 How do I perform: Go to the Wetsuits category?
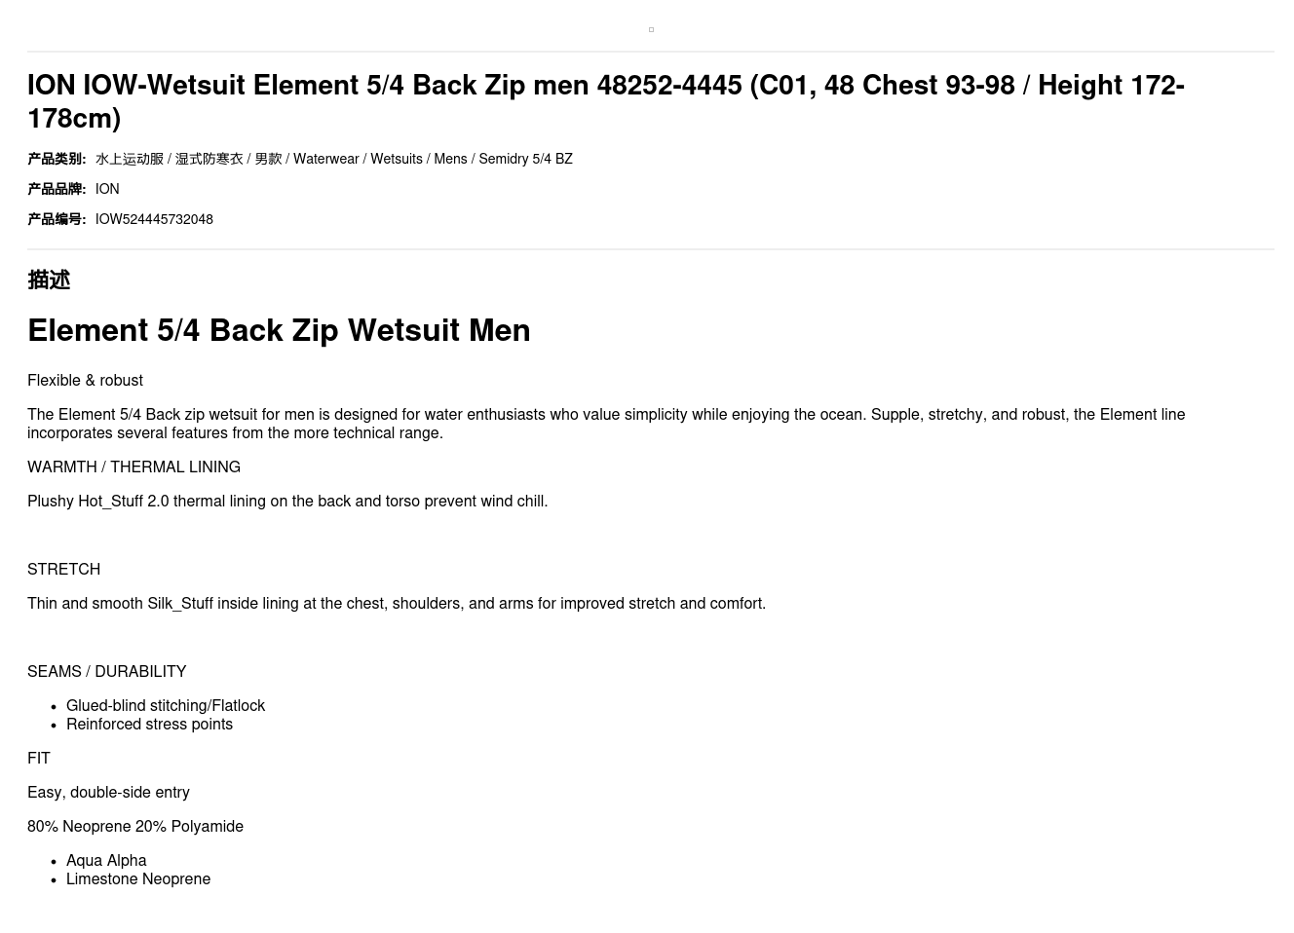tap(396, 159)
